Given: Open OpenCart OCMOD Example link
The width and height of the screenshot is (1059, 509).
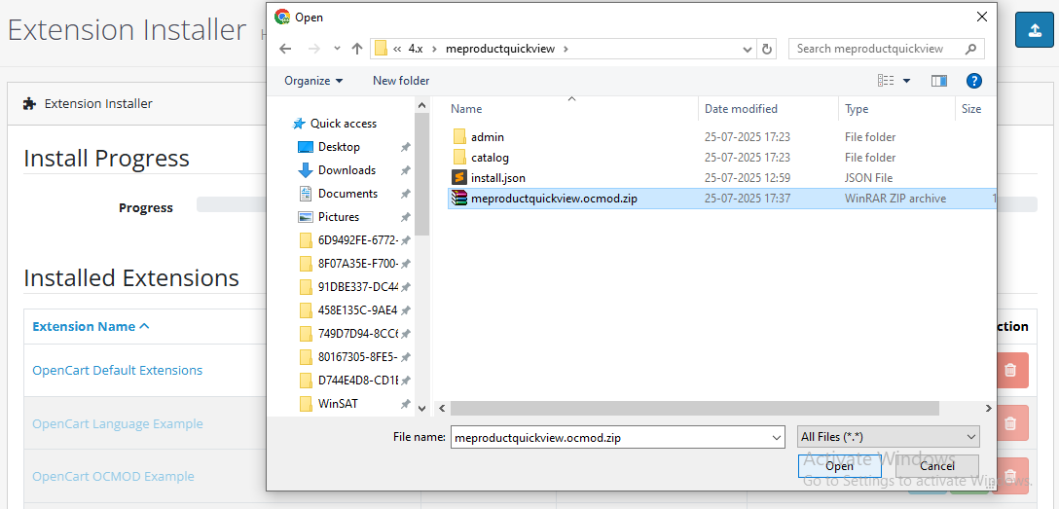Looking at the screenshot, I should coord(114,477).
